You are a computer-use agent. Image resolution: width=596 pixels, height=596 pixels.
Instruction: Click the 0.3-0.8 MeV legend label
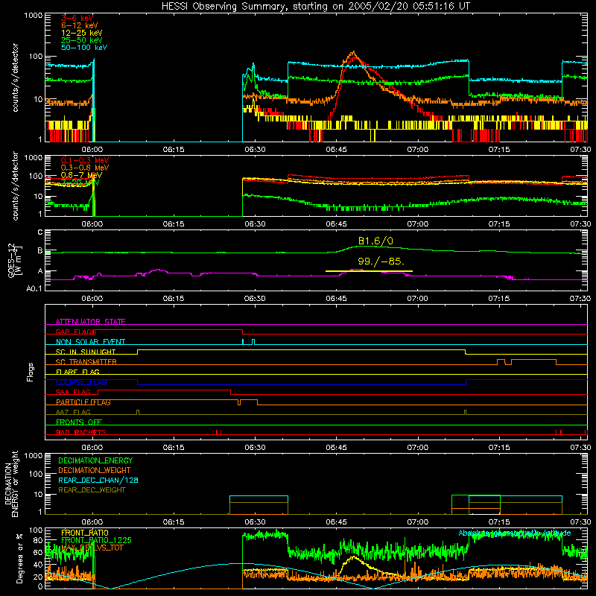click(x=85, y=168)
